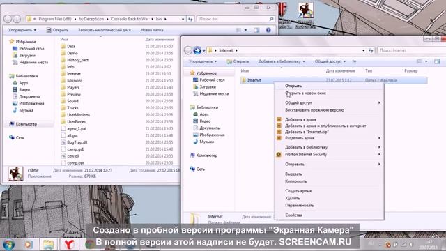Select the Missions folder
The width and height of the screenshot is (446, 251).
click(x=75, y=81)
